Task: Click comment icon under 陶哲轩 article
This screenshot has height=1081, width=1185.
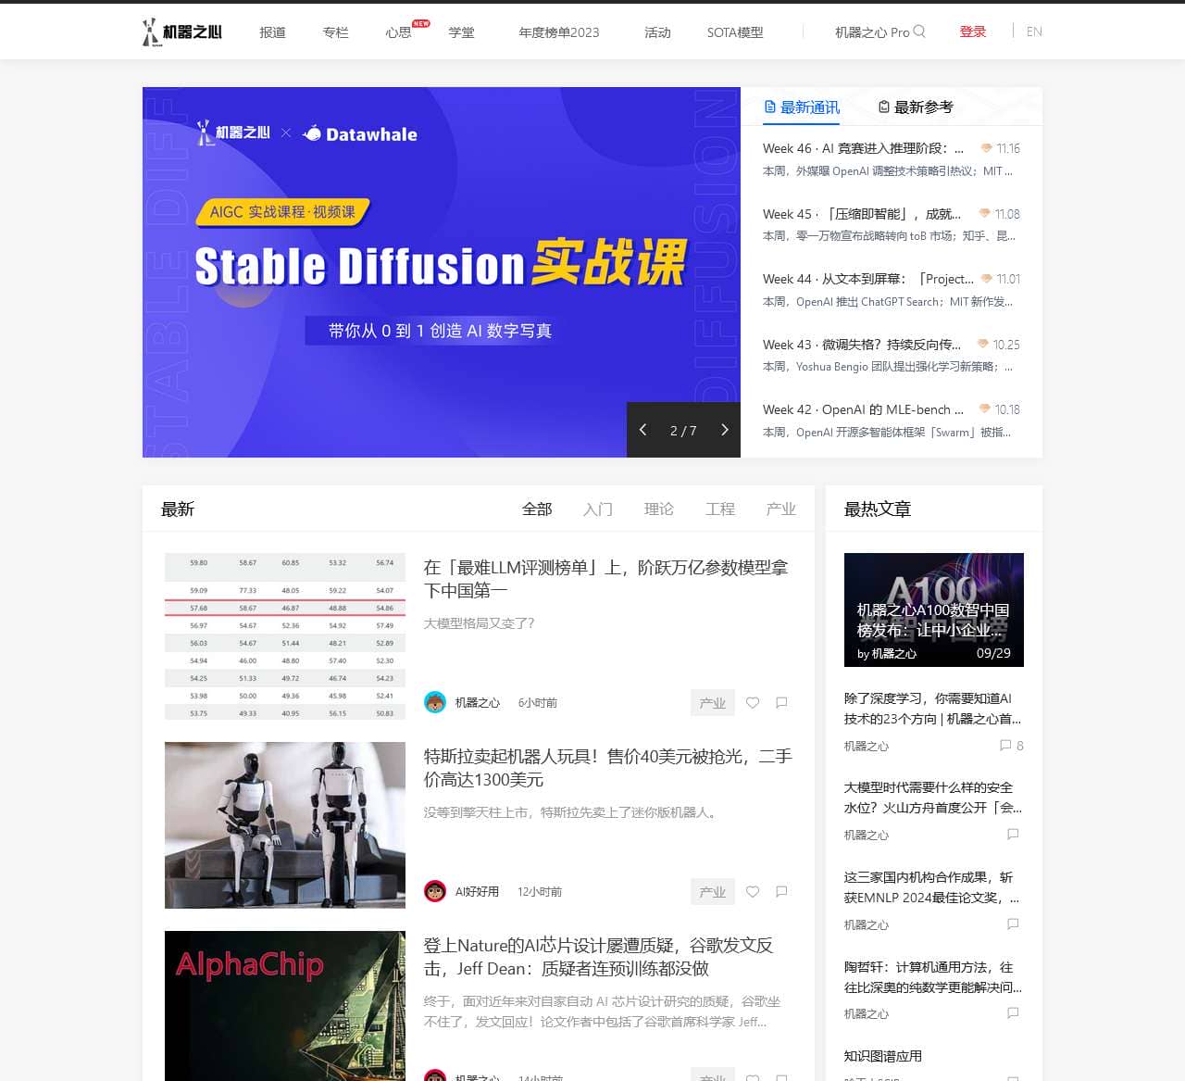Action: pyautogui.click(x=1013, y=1013)
